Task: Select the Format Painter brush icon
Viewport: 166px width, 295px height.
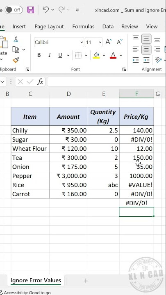Action: [x=16, y=60]
